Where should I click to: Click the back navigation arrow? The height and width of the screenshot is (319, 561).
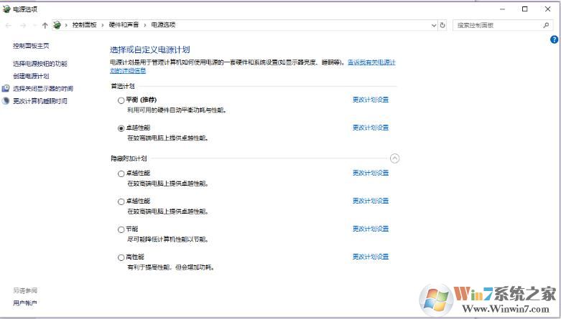click(x=8, y=25)
